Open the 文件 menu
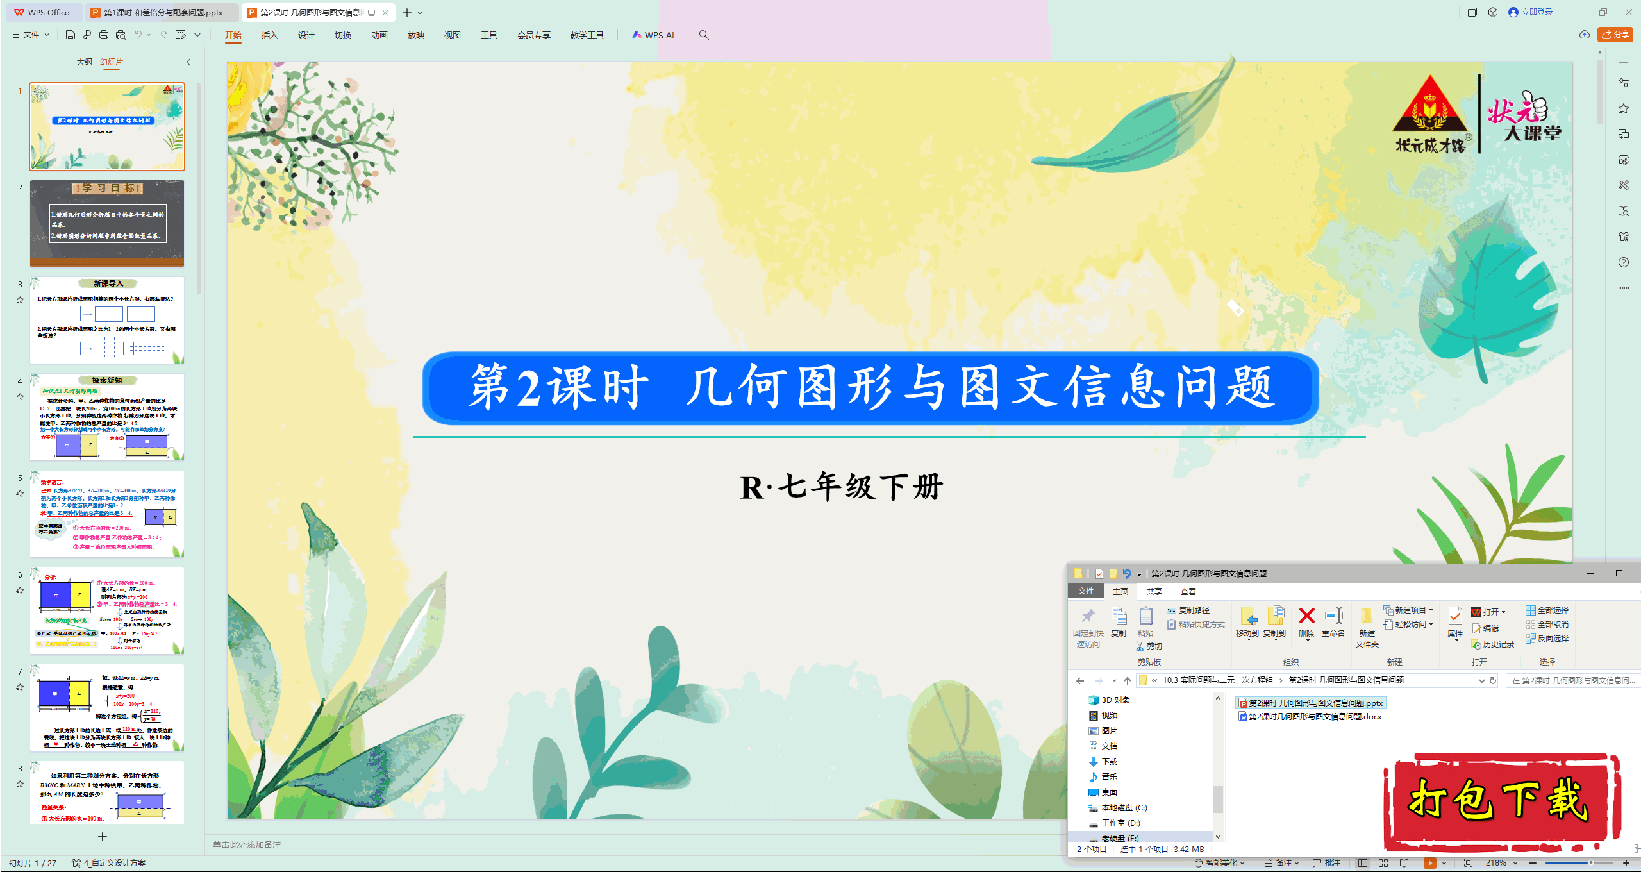 [31, 35]
